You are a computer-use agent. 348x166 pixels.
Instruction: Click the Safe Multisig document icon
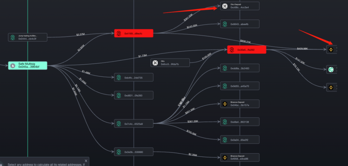point(13,66)
